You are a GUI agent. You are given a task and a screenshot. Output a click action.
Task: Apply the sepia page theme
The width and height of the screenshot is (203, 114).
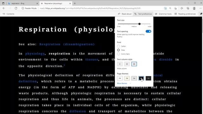coord(127,78)
